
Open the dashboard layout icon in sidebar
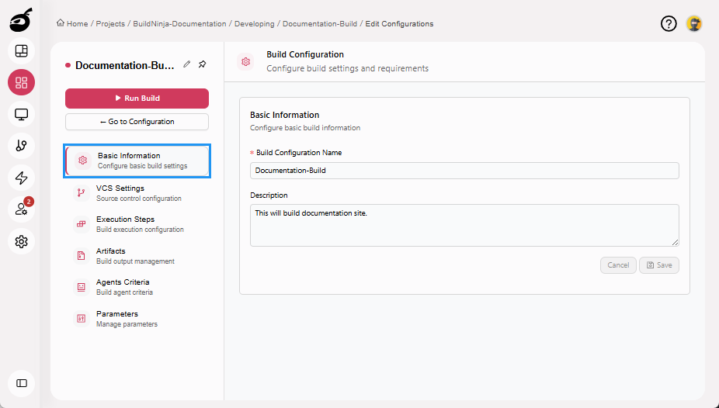point(21,51)
